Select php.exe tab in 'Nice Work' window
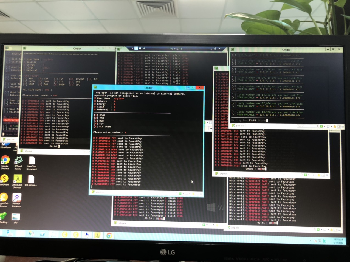The image size is (350, 262). (233, 228)
